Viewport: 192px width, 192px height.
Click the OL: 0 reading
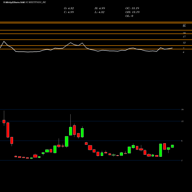129,16
